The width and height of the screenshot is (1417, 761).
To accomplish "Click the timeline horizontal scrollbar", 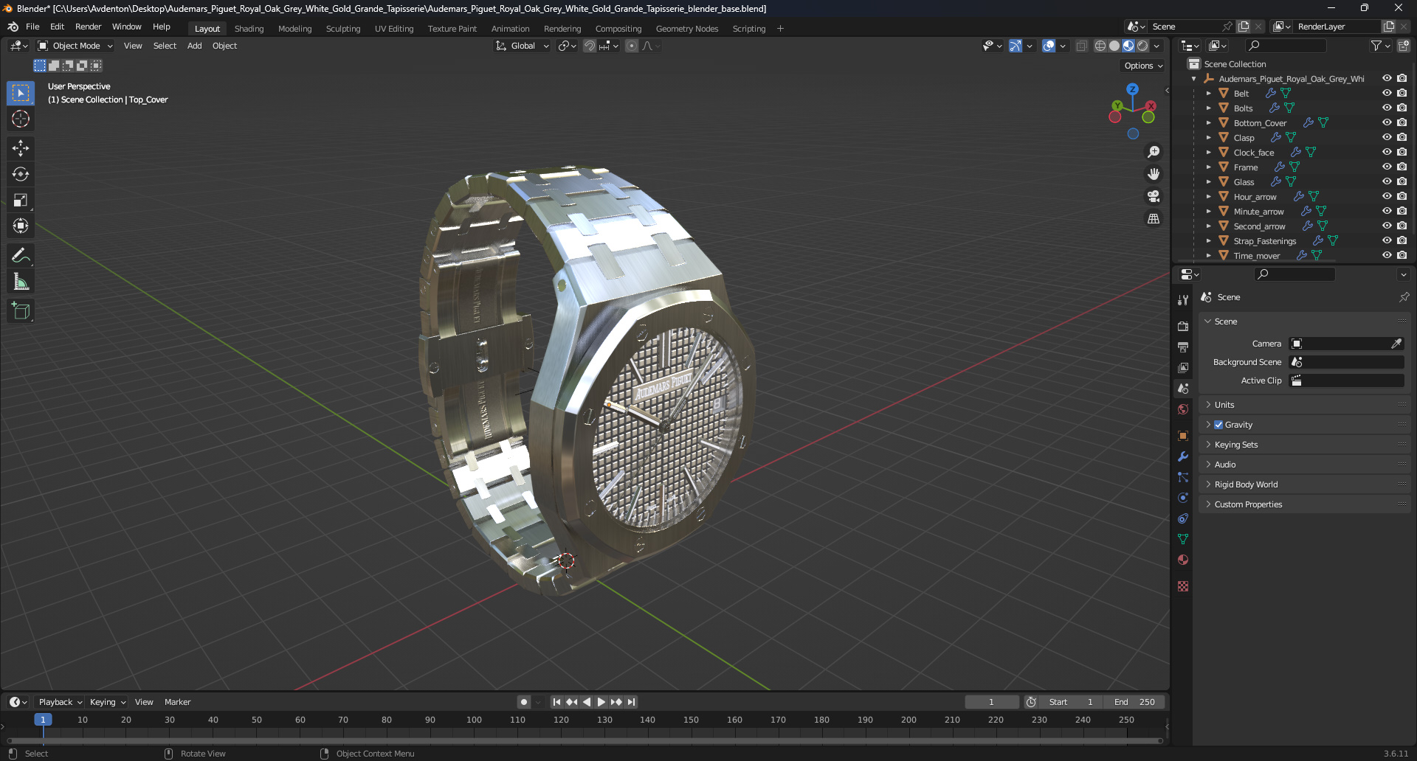I will pyautogui.click(x=585, y=740).
